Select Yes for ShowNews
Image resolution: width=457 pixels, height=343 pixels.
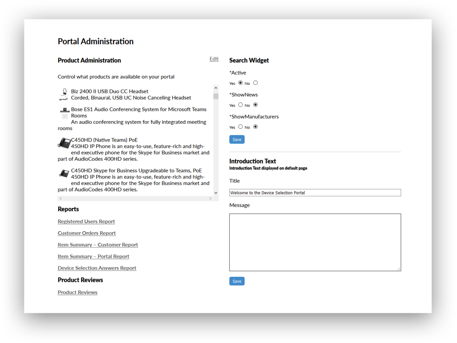241,105
